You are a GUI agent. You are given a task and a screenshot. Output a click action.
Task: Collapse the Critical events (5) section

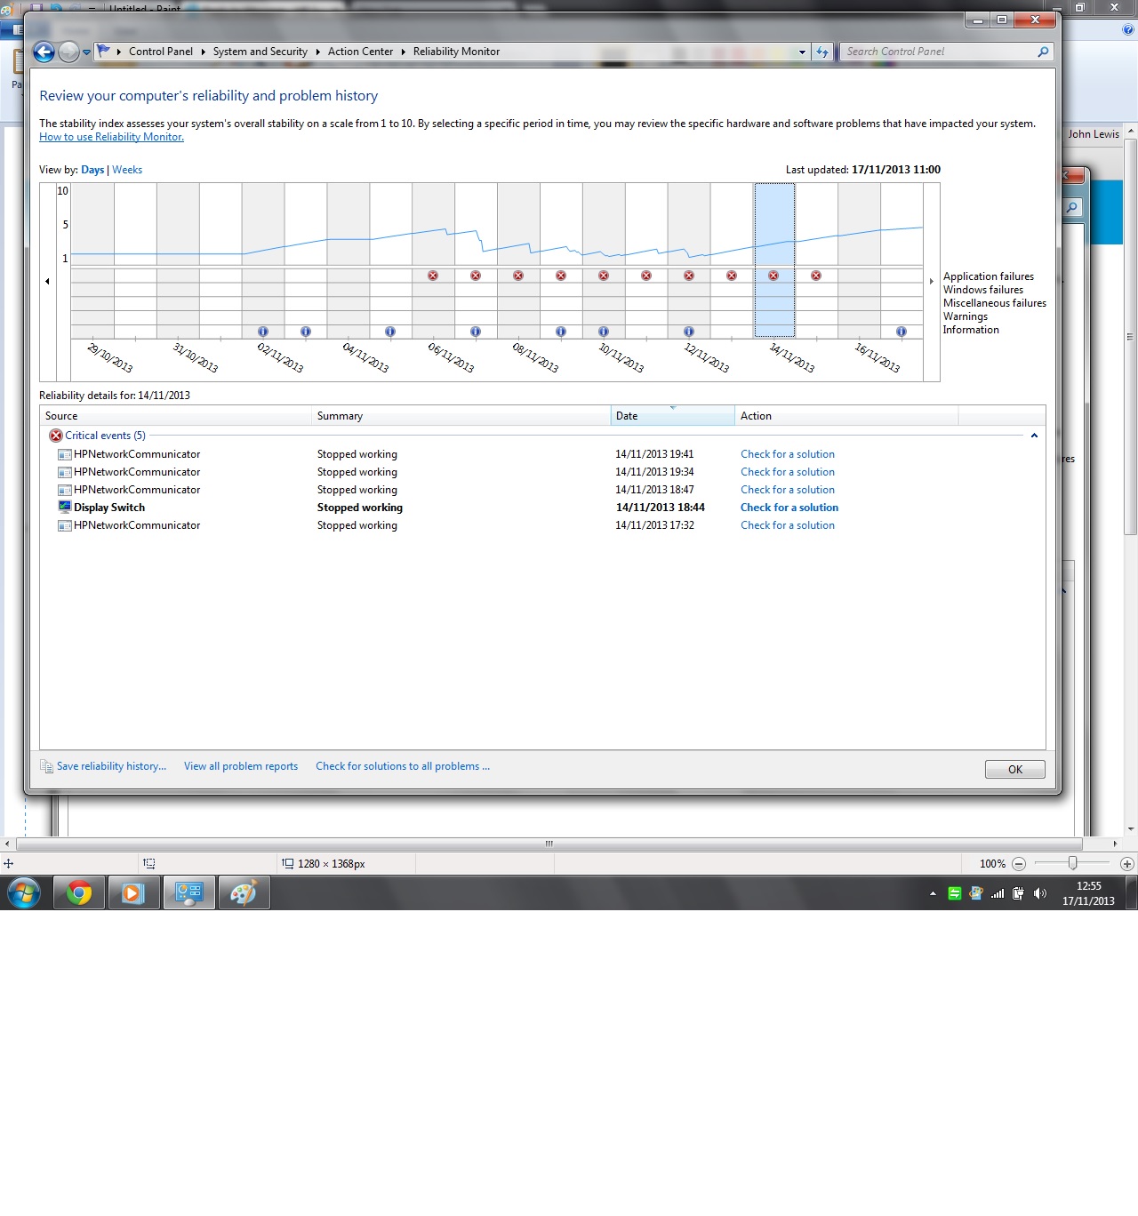coord(1034,436)
